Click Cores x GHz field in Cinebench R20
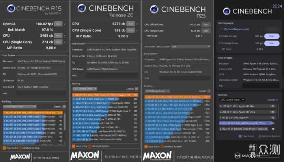This screenshot has width=284, height=162. click(112, 56)
